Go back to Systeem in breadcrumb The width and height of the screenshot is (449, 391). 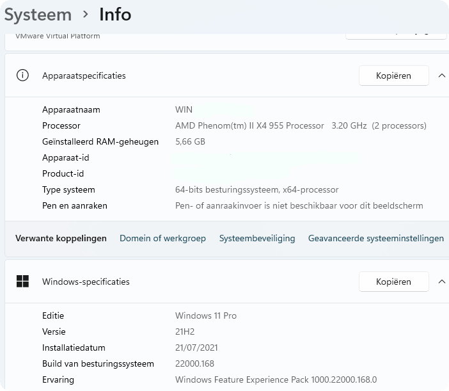(38, 15)
